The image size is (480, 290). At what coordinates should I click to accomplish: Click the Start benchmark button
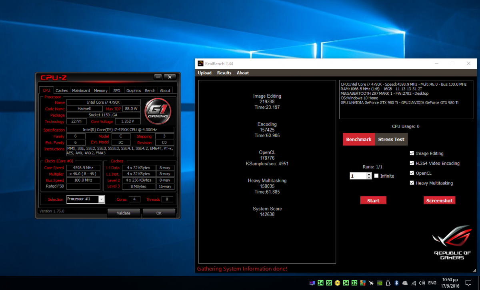tap(373, 200)
